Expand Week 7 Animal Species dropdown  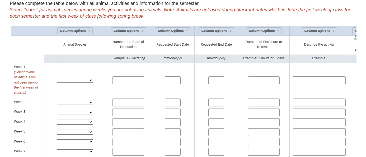pyautogui.click(x=75, y=152)
